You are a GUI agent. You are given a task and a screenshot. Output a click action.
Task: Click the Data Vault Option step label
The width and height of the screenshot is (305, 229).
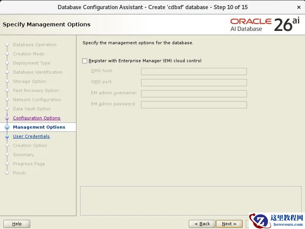coord(32,109)
